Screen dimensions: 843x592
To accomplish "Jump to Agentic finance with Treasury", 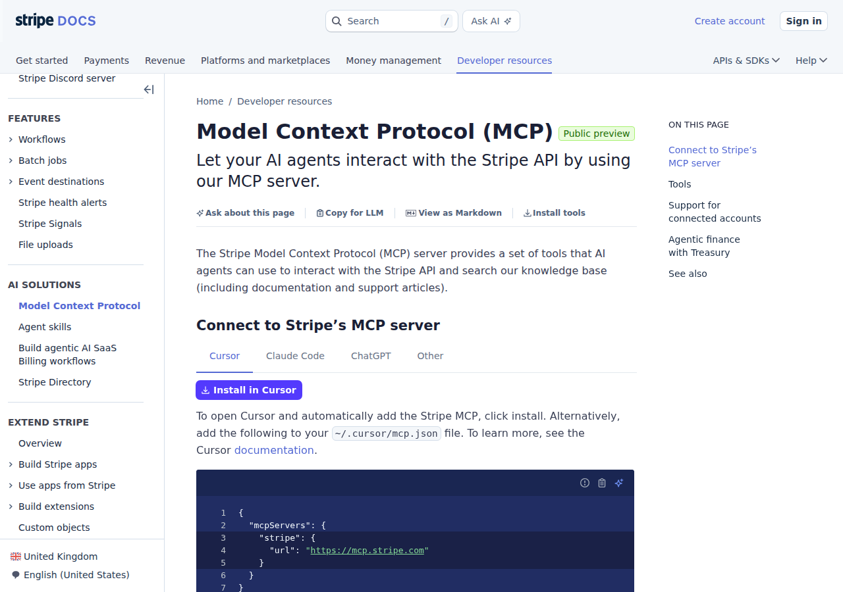I will point(704,246).
